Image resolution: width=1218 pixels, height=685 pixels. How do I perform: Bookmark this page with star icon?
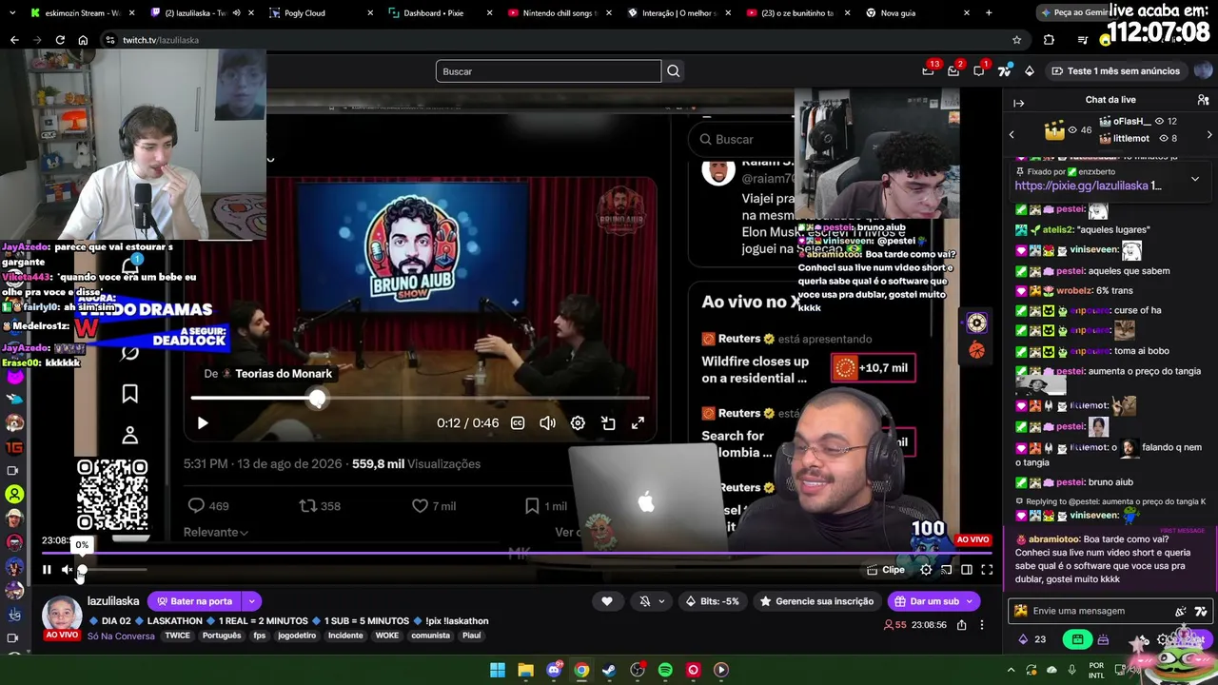click(x=1016, y=40)
